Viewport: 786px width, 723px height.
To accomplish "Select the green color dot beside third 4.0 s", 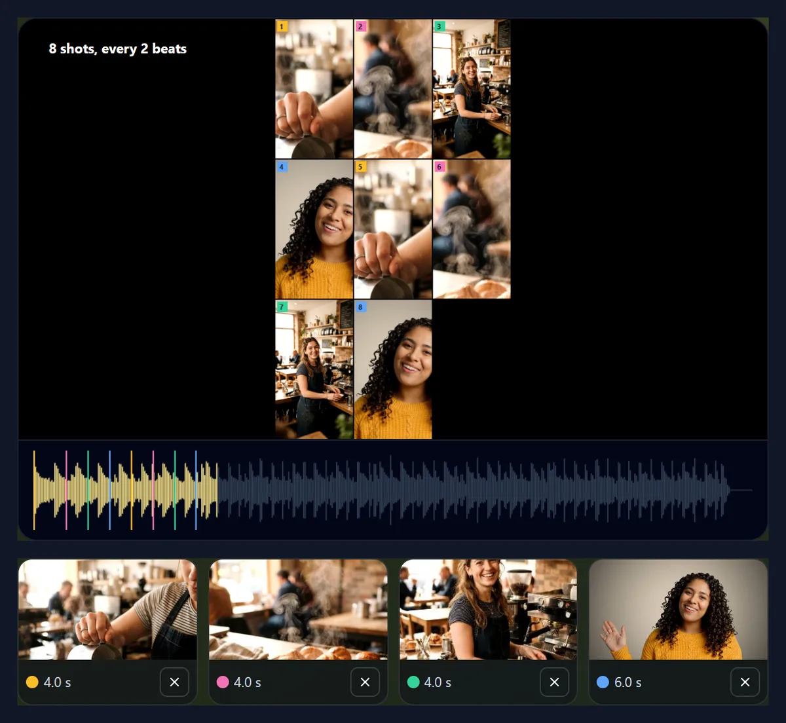I will tap(413, 682).
